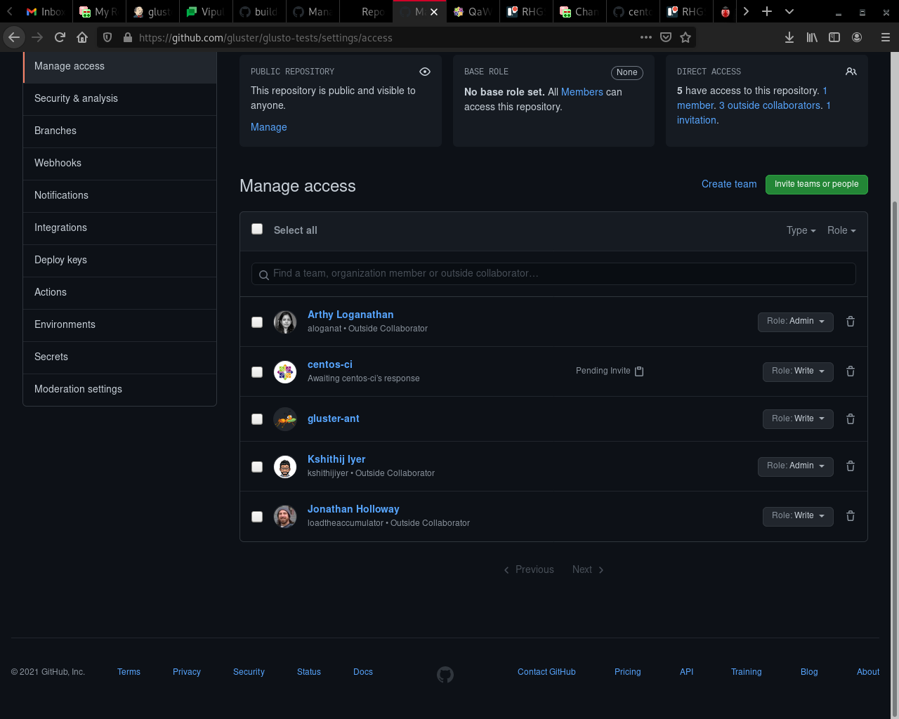Select the centos-ci row checkbox
The height and width of the screenshot is (719, 899).
[257, 372]
